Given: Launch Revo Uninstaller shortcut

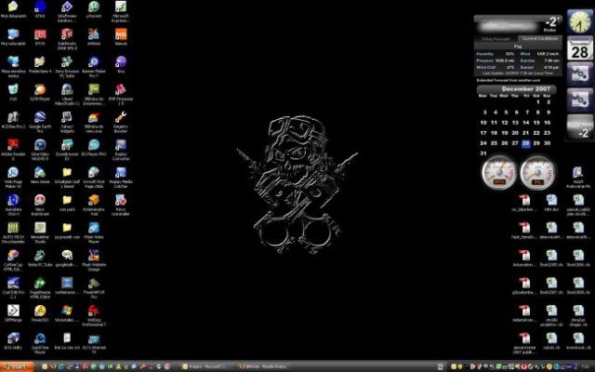Looking at the screenshot, I should [121, 205].
